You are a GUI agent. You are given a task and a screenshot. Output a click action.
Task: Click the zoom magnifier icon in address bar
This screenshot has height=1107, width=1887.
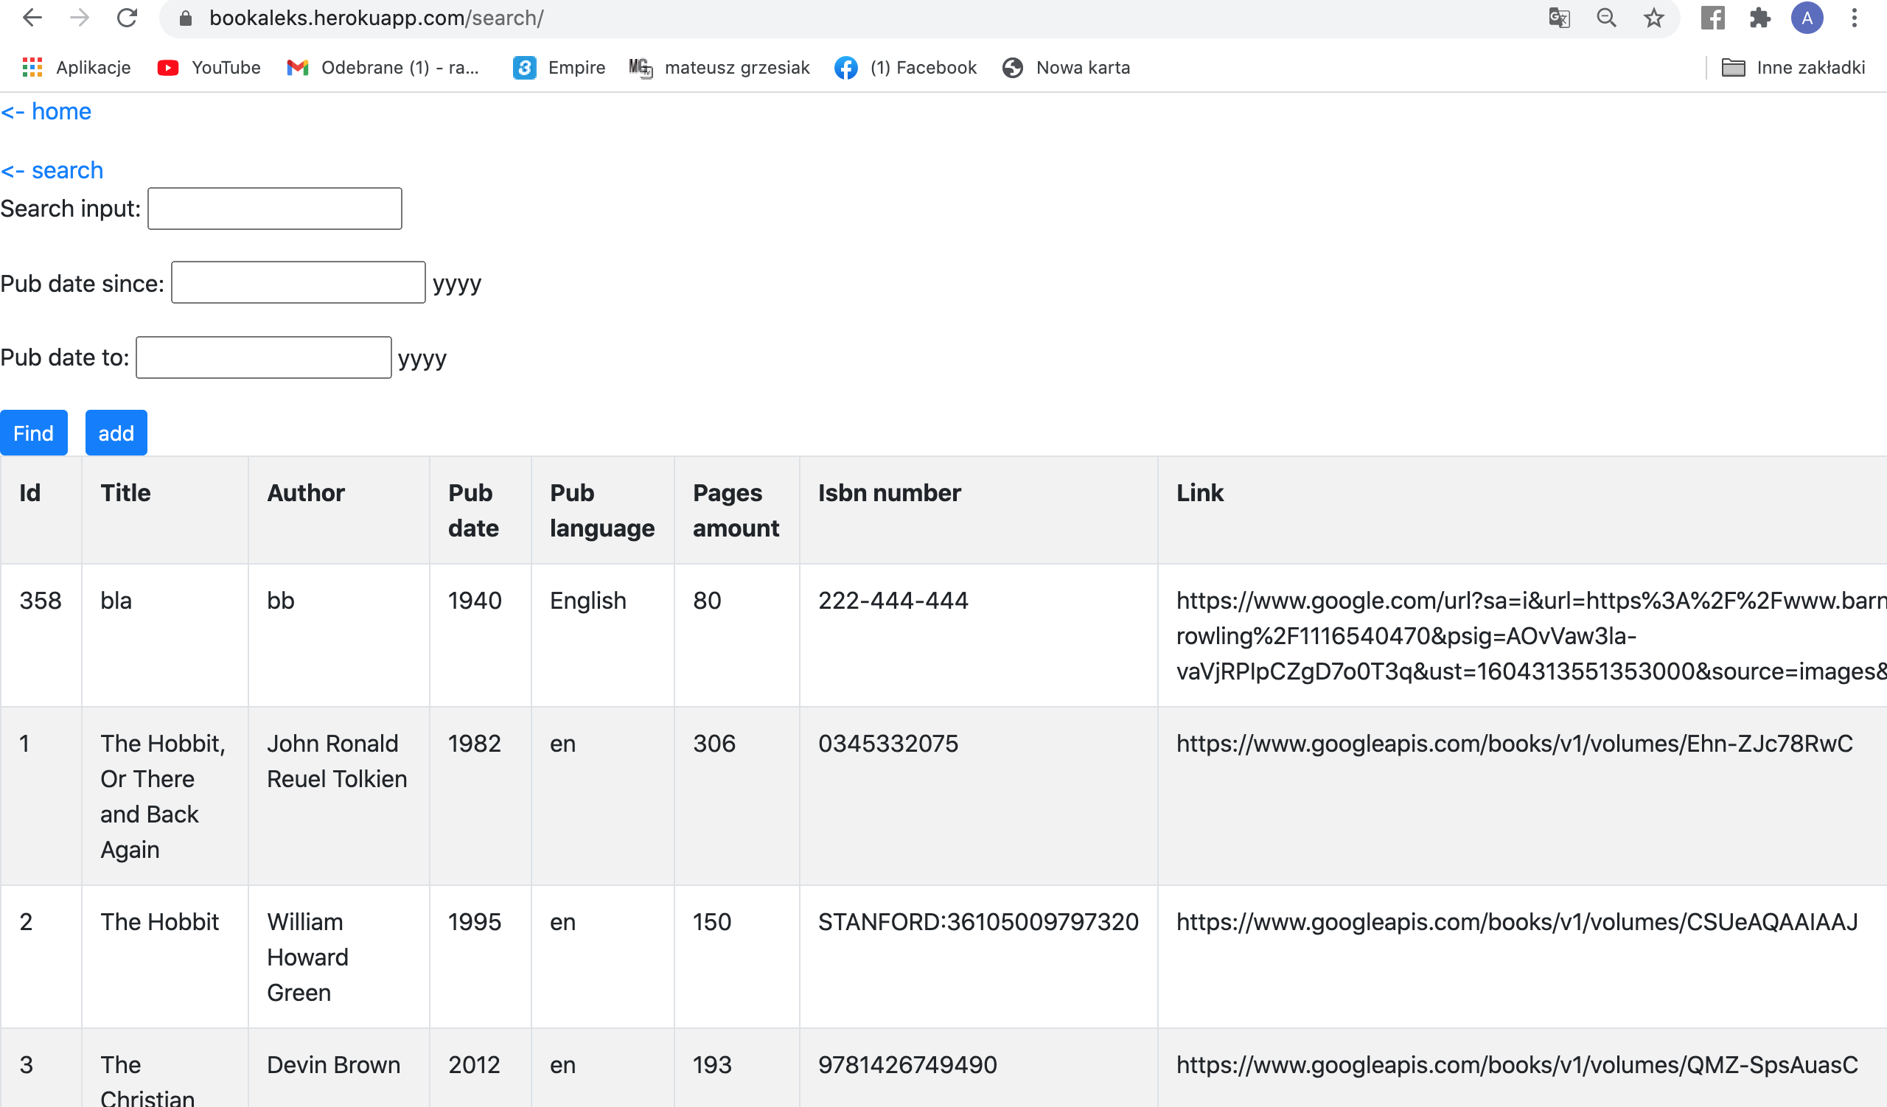coord(1606,17)
